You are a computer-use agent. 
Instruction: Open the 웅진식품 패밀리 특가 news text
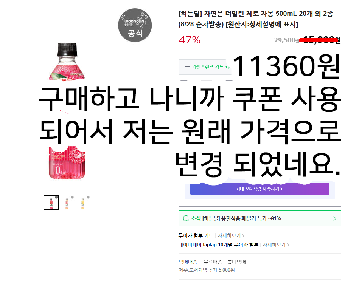point(242,218)
